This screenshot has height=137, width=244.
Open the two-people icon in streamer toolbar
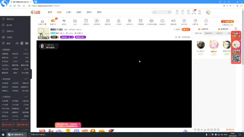[75, 21]
